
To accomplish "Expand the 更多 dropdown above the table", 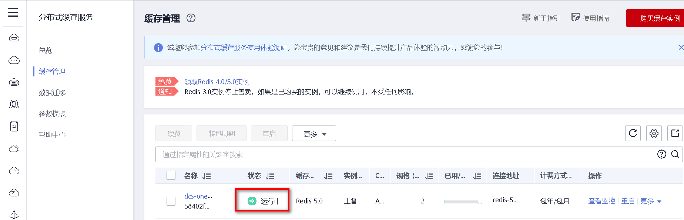I will (x=314, y=134).
